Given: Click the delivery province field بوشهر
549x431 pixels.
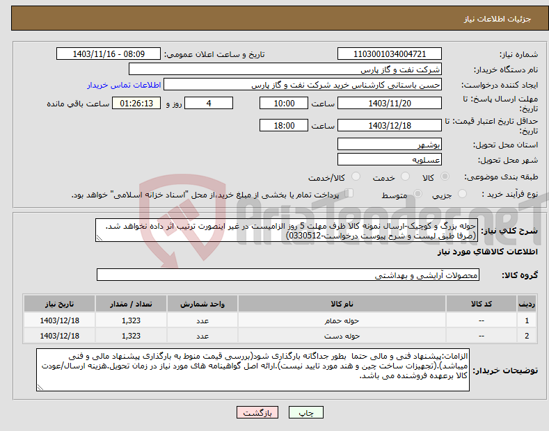Looking at the screenshot, I should point(390,144).
